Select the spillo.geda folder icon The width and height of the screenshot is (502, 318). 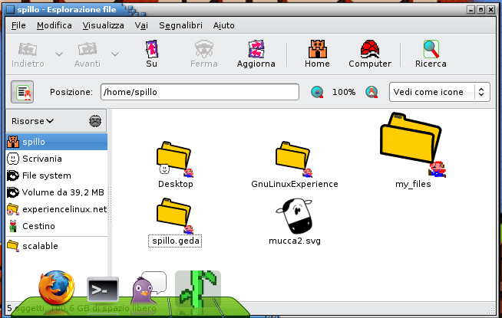click(175, 216)
